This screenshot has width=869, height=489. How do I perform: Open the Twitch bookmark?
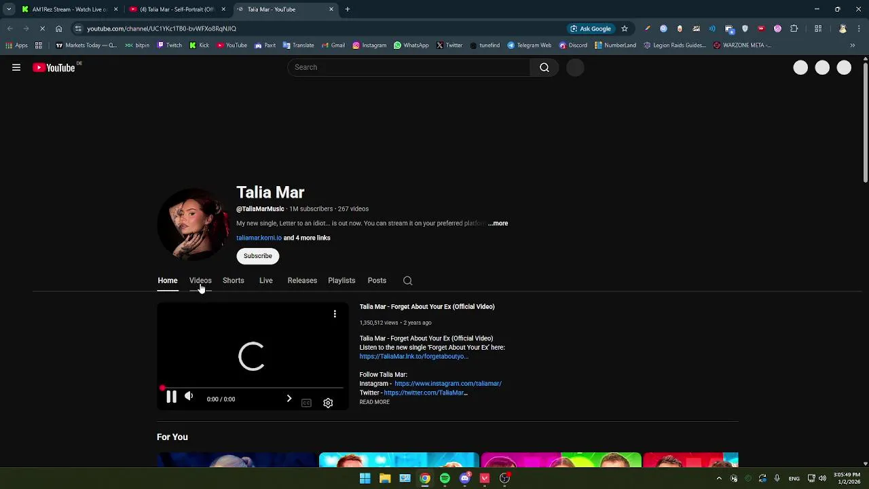pyautogui.click(x=170, y=46)
